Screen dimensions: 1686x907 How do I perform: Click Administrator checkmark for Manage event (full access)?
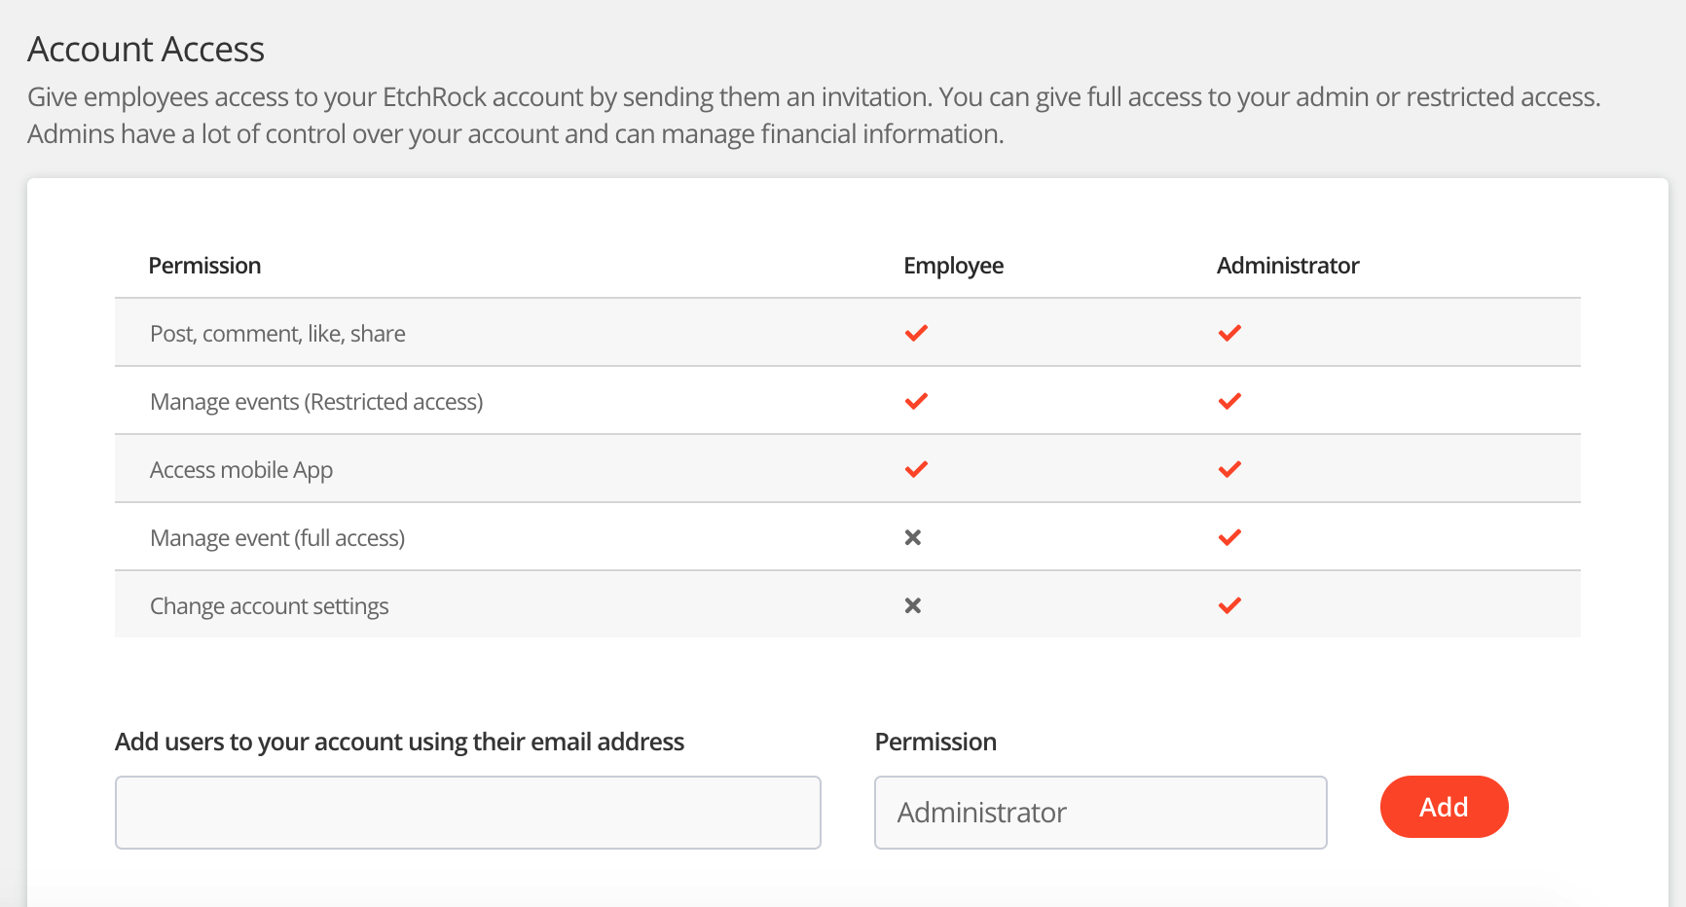pos(1229,537)
